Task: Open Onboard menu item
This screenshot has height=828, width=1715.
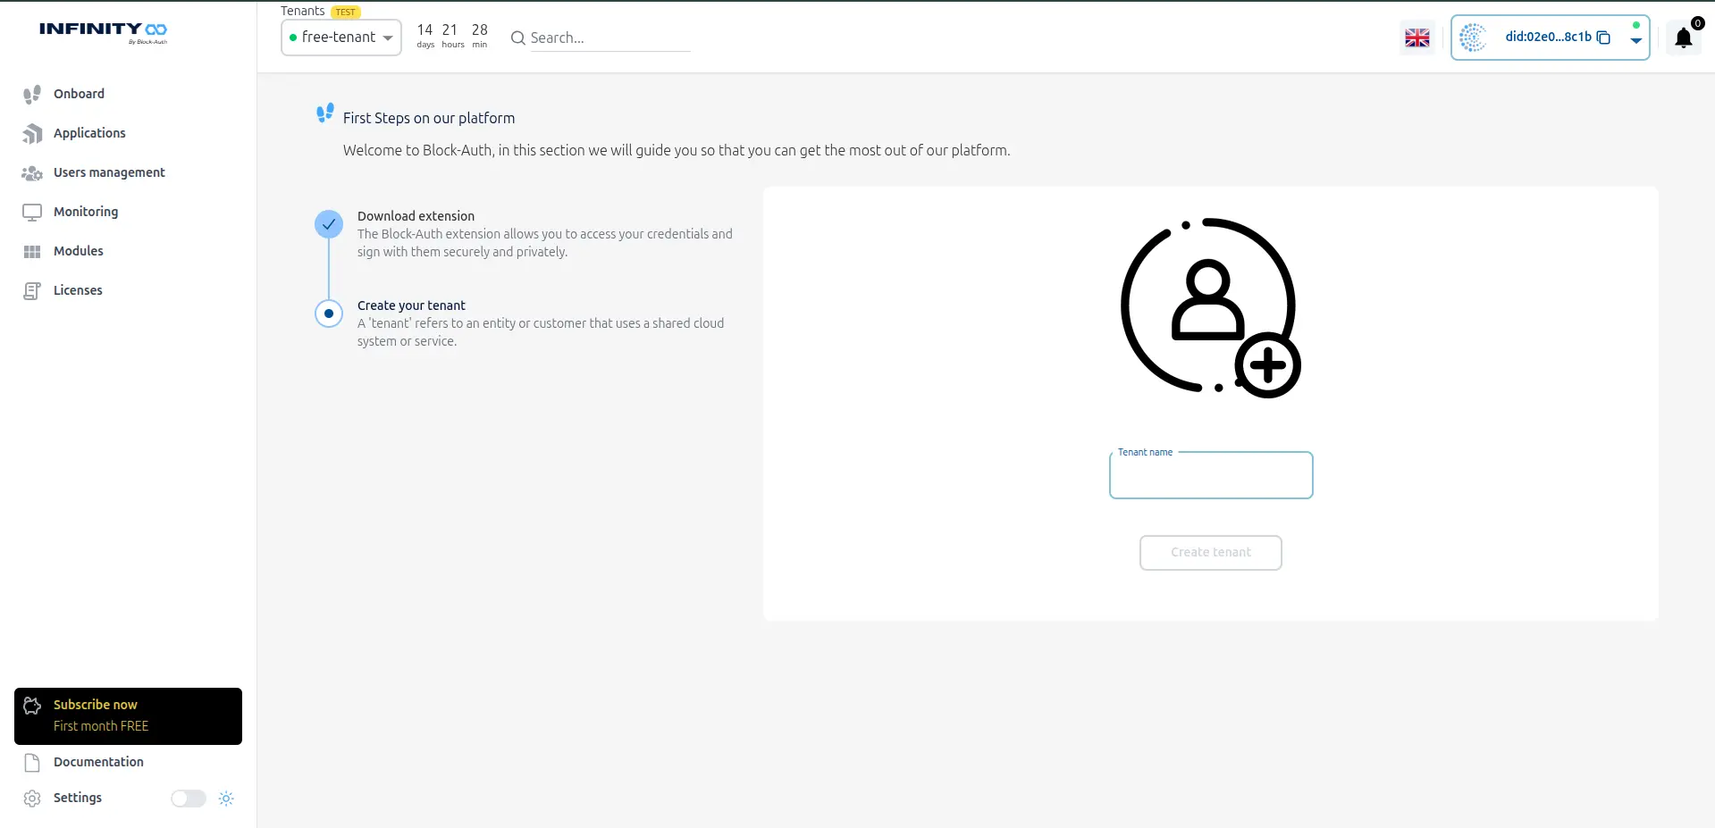Action: point(79,94)
